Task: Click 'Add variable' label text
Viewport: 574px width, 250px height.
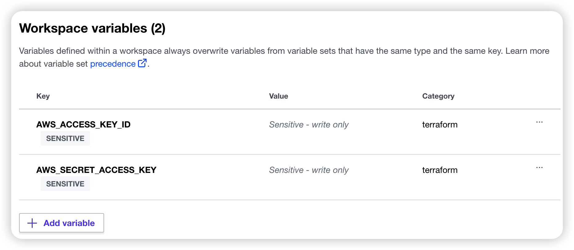Action: [x=69, y=223]
